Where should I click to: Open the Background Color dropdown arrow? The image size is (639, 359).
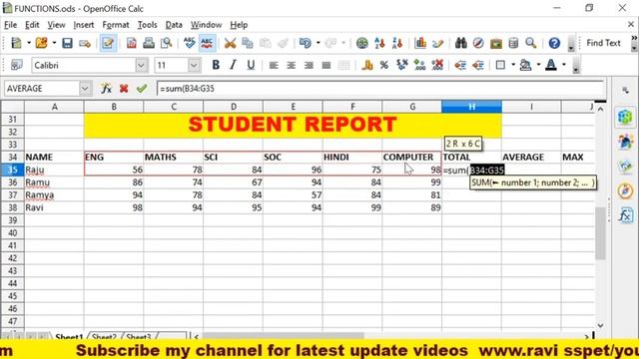tap(538, 65)
